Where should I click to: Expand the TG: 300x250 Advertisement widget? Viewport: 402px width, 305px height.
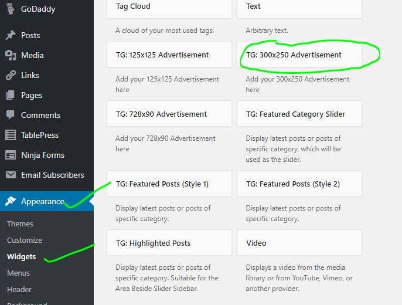click(299, 55)
